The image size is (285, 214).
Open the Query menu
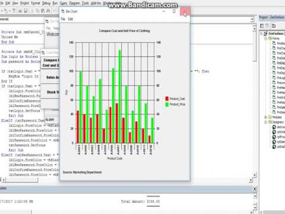[64, 3]
